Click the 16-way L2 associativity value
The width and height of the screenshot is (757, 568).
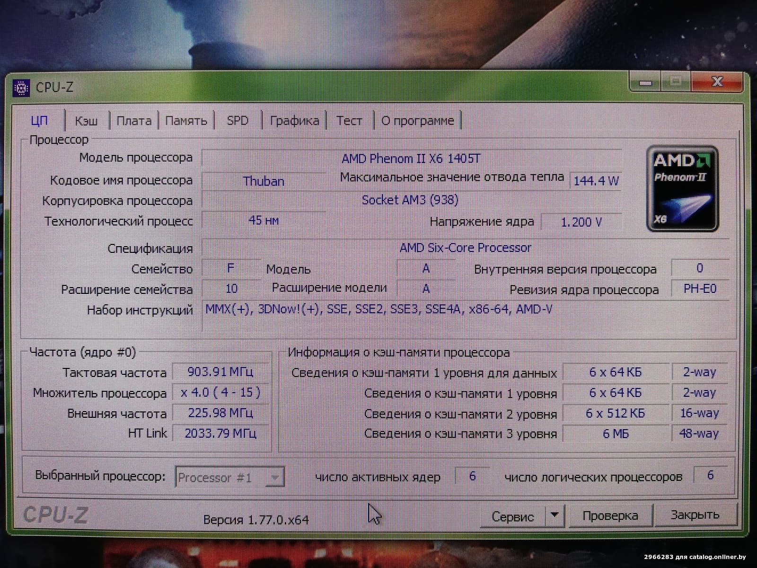[x=699, y=413]
